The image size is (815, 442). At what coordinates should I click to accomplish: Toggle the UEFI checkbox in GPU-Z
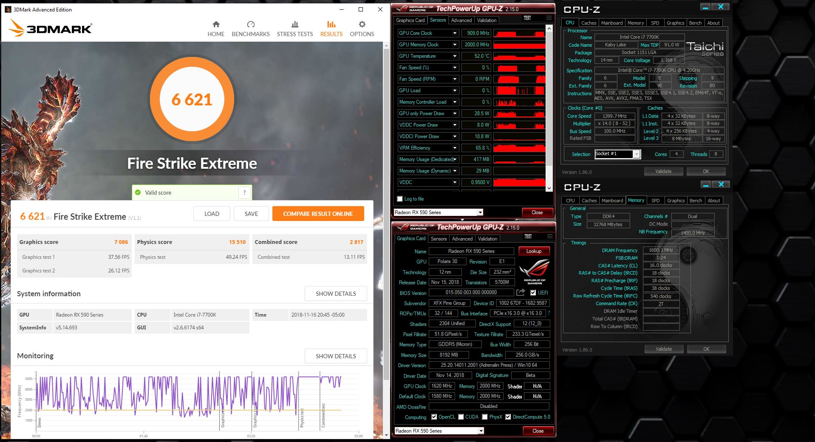pos(533,292)
